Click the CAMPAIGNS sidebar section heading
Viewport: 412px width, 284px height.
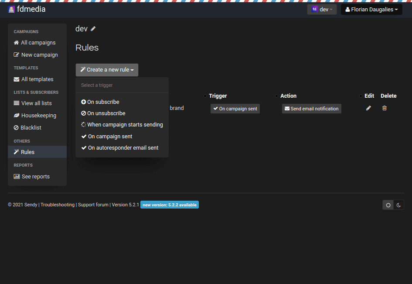pos(26,31)
